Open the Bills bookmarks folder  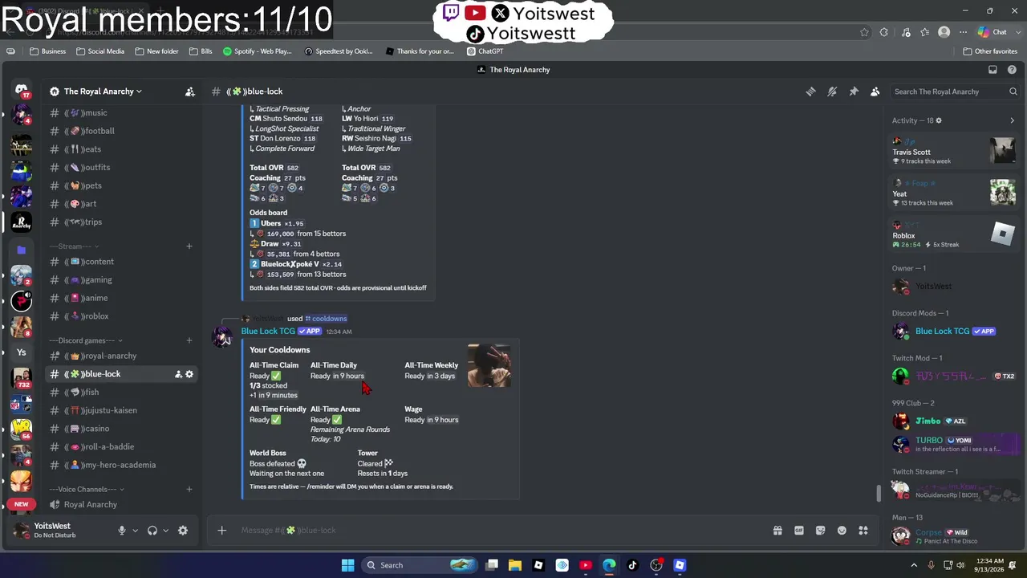tap(201, 51)
